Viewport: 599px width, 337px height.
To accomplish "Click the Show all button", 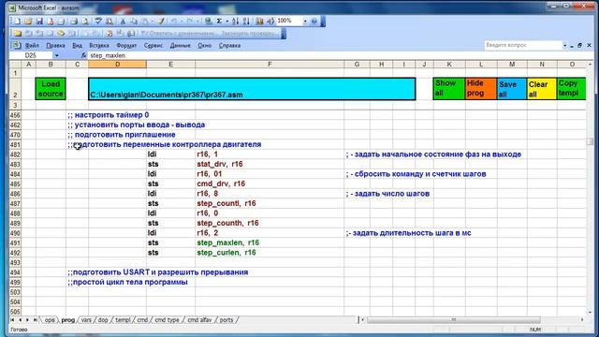I will coord(449,89).
